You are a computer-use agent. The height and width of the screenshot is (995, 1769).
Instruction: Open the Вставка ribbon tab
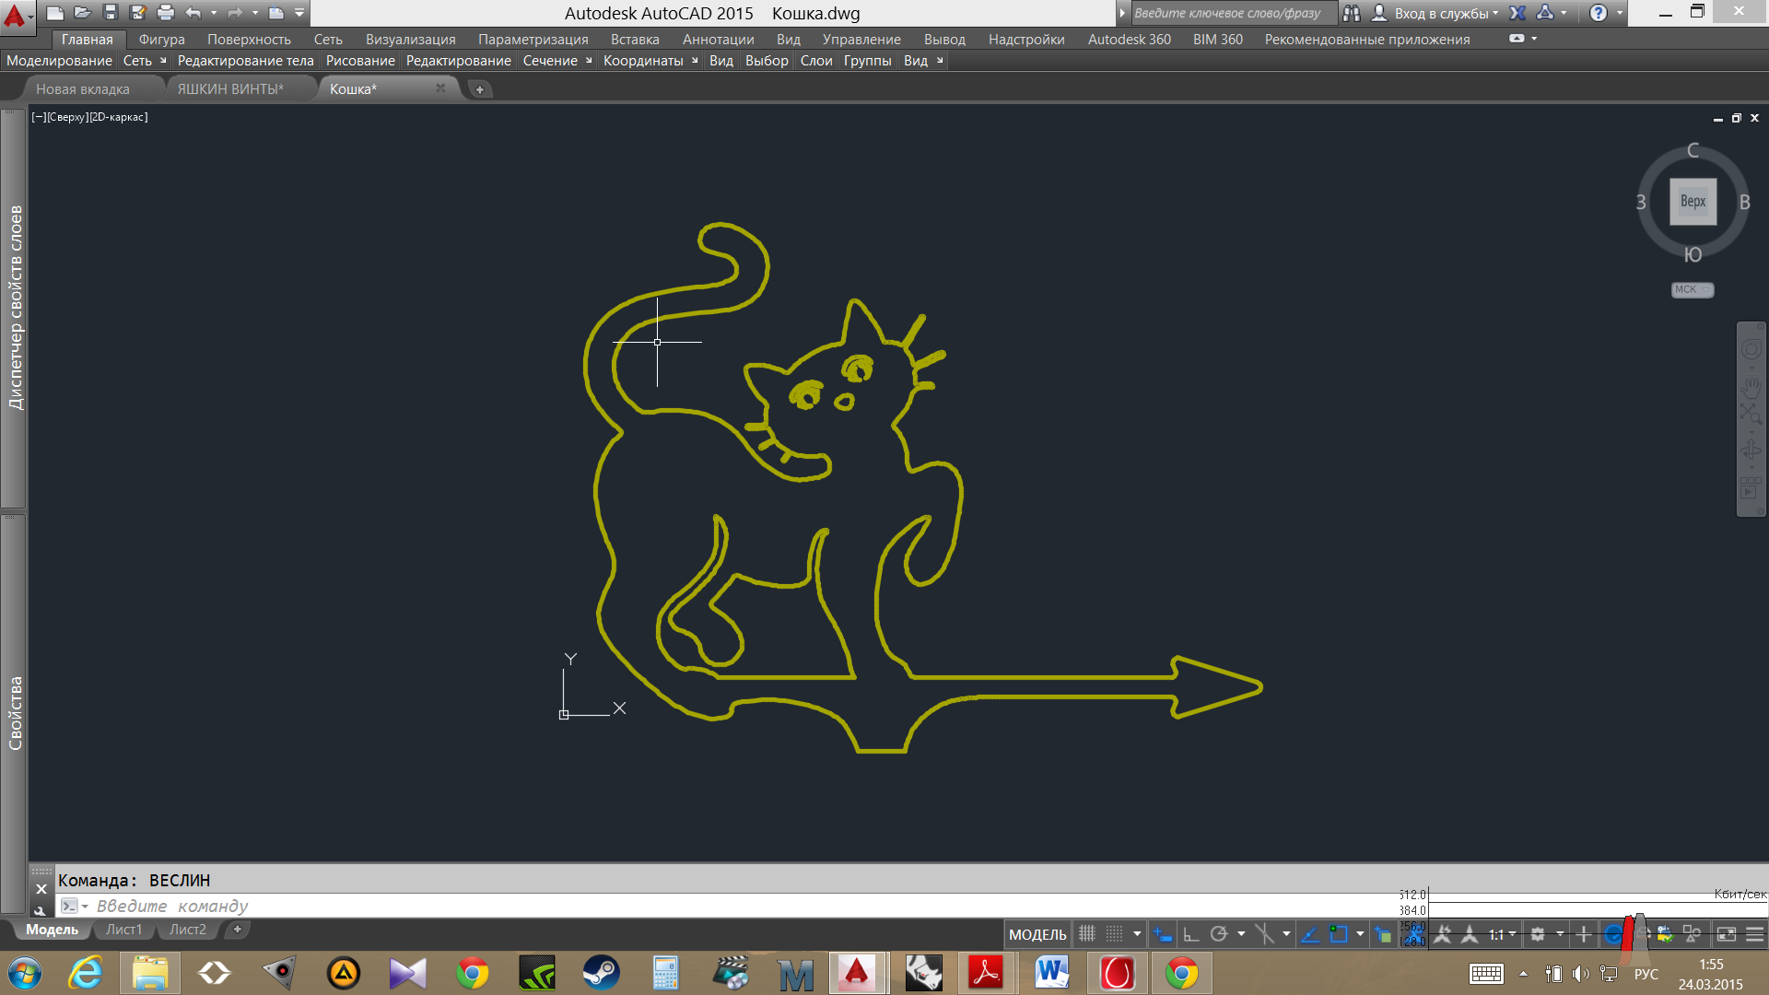[635, 39]
